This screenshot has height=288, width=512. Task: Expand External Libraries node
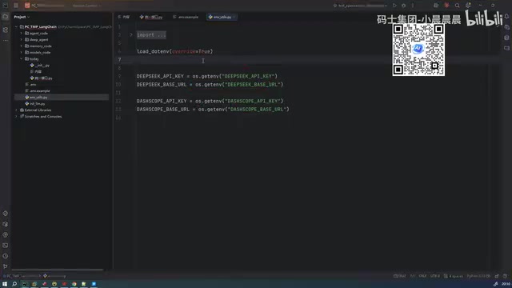tap(16, 110)
